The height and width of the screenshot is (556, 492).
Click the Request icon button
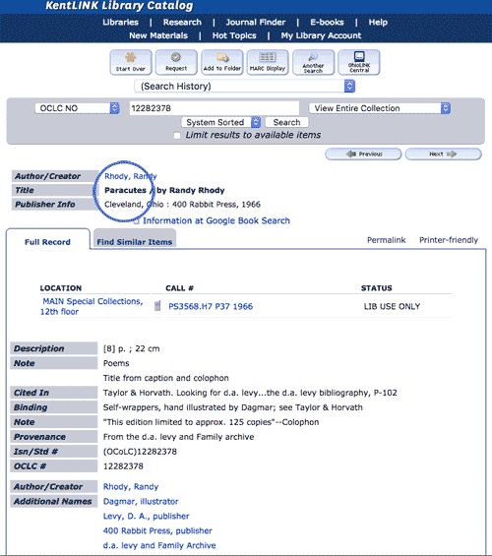(x=176, y=62)
